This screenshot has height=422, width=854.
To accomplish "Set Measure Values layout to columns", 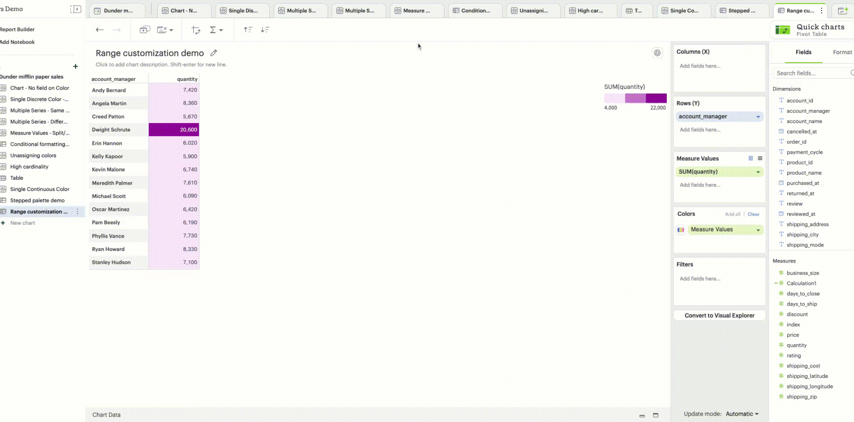I will tap(750, 159).
